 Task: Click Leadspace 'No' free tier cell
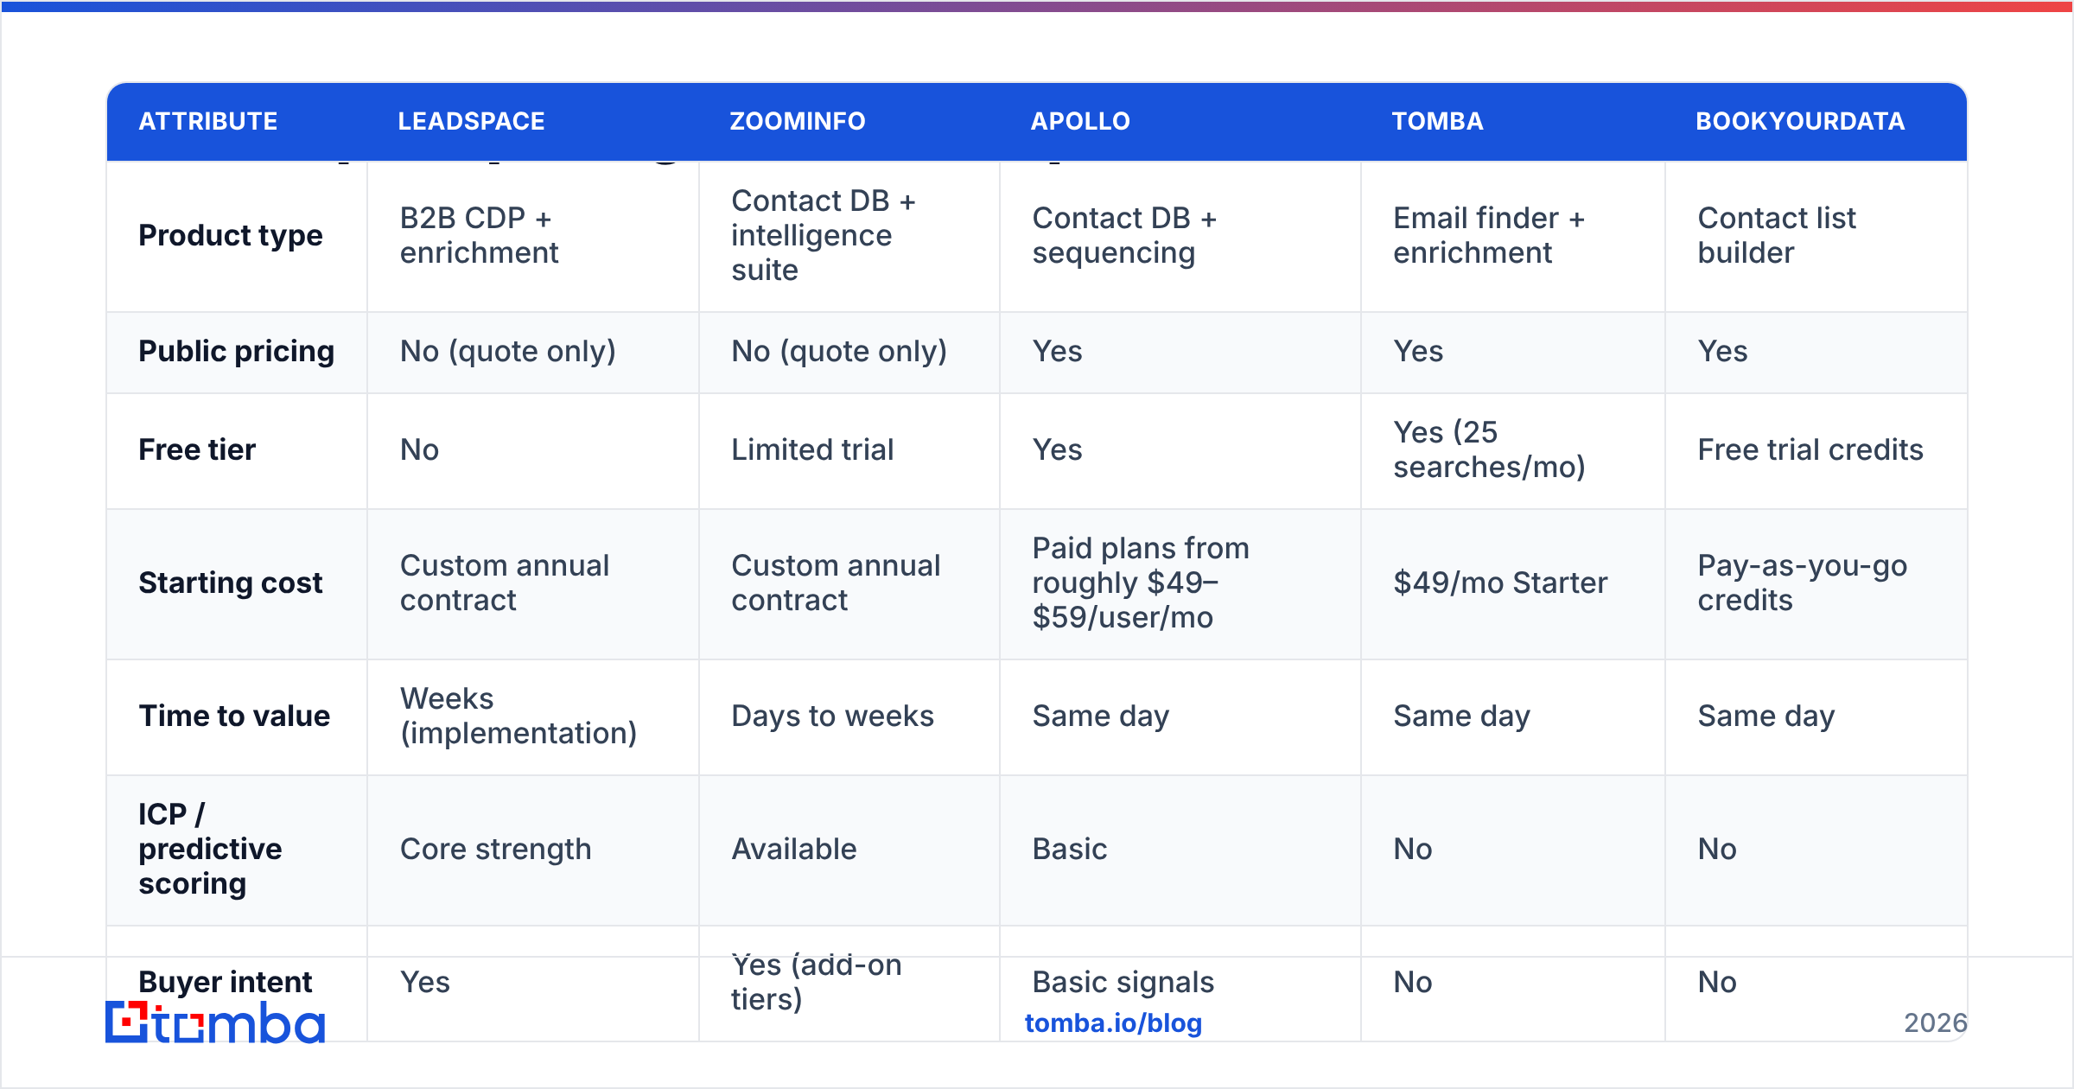click(x=533, y=450)
